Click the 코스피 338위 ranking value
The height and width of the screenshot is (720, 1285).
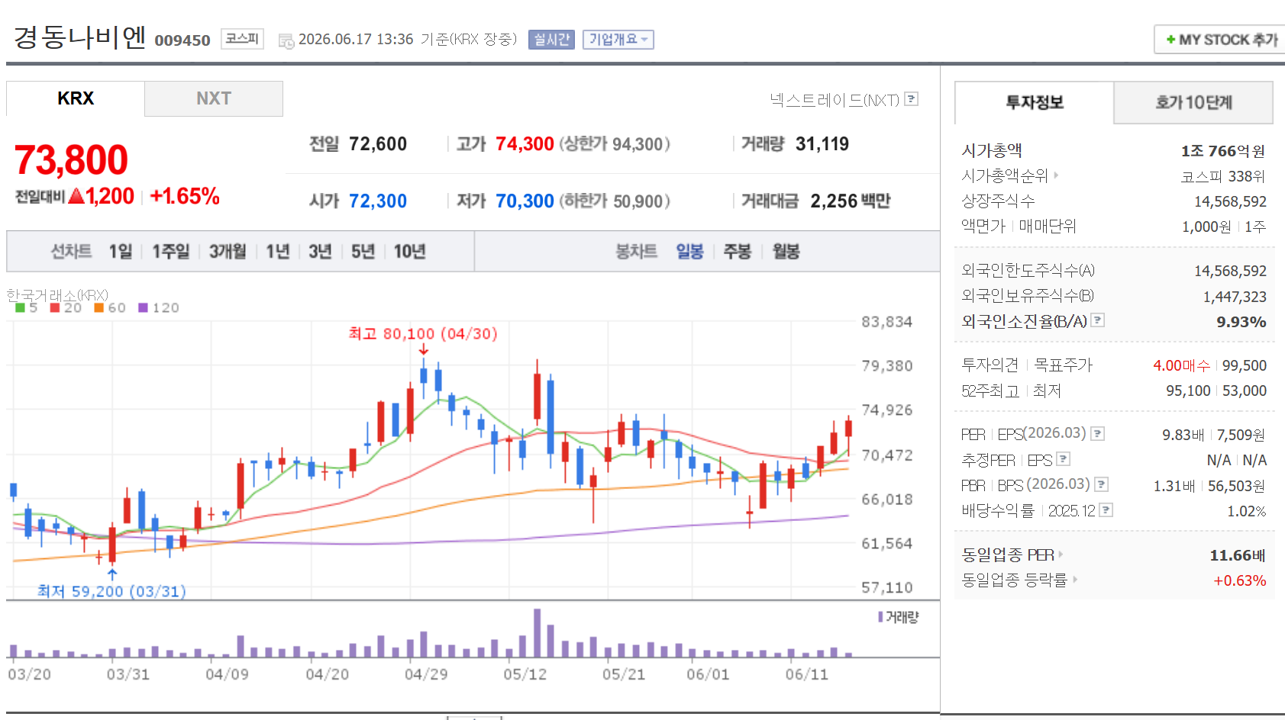point(1223,176)
